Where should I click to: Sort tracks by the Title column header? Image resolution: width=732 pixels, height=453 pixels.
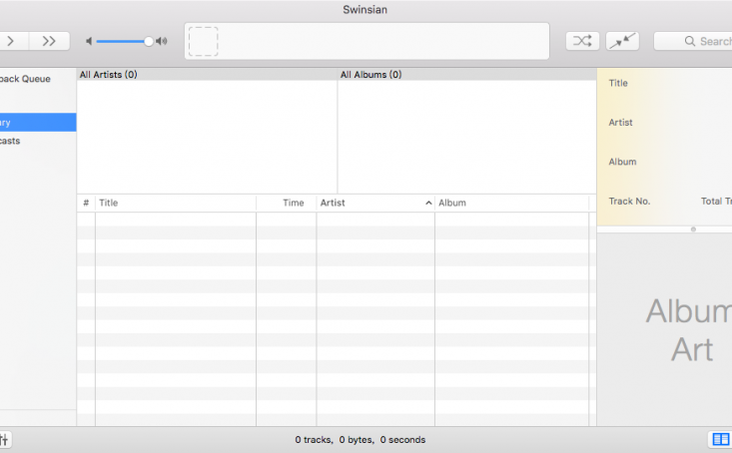point(176,203)
